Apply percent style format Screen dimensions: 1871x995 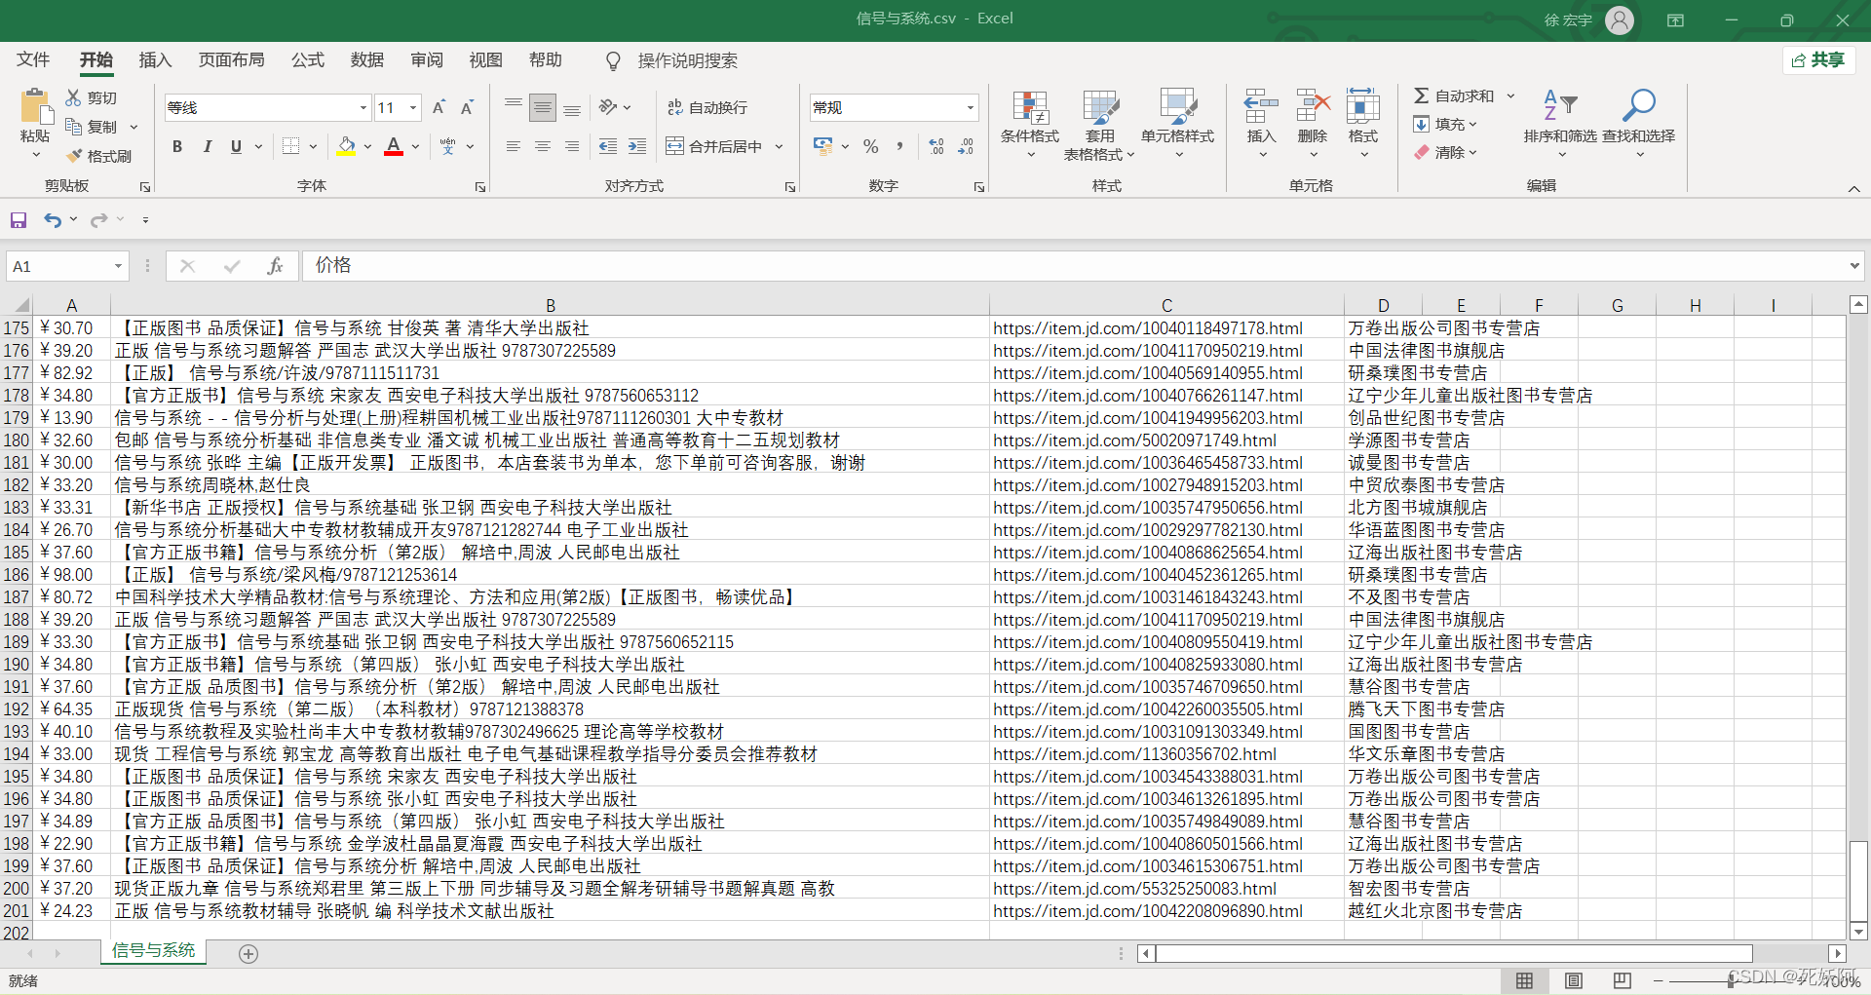[870, 146]
